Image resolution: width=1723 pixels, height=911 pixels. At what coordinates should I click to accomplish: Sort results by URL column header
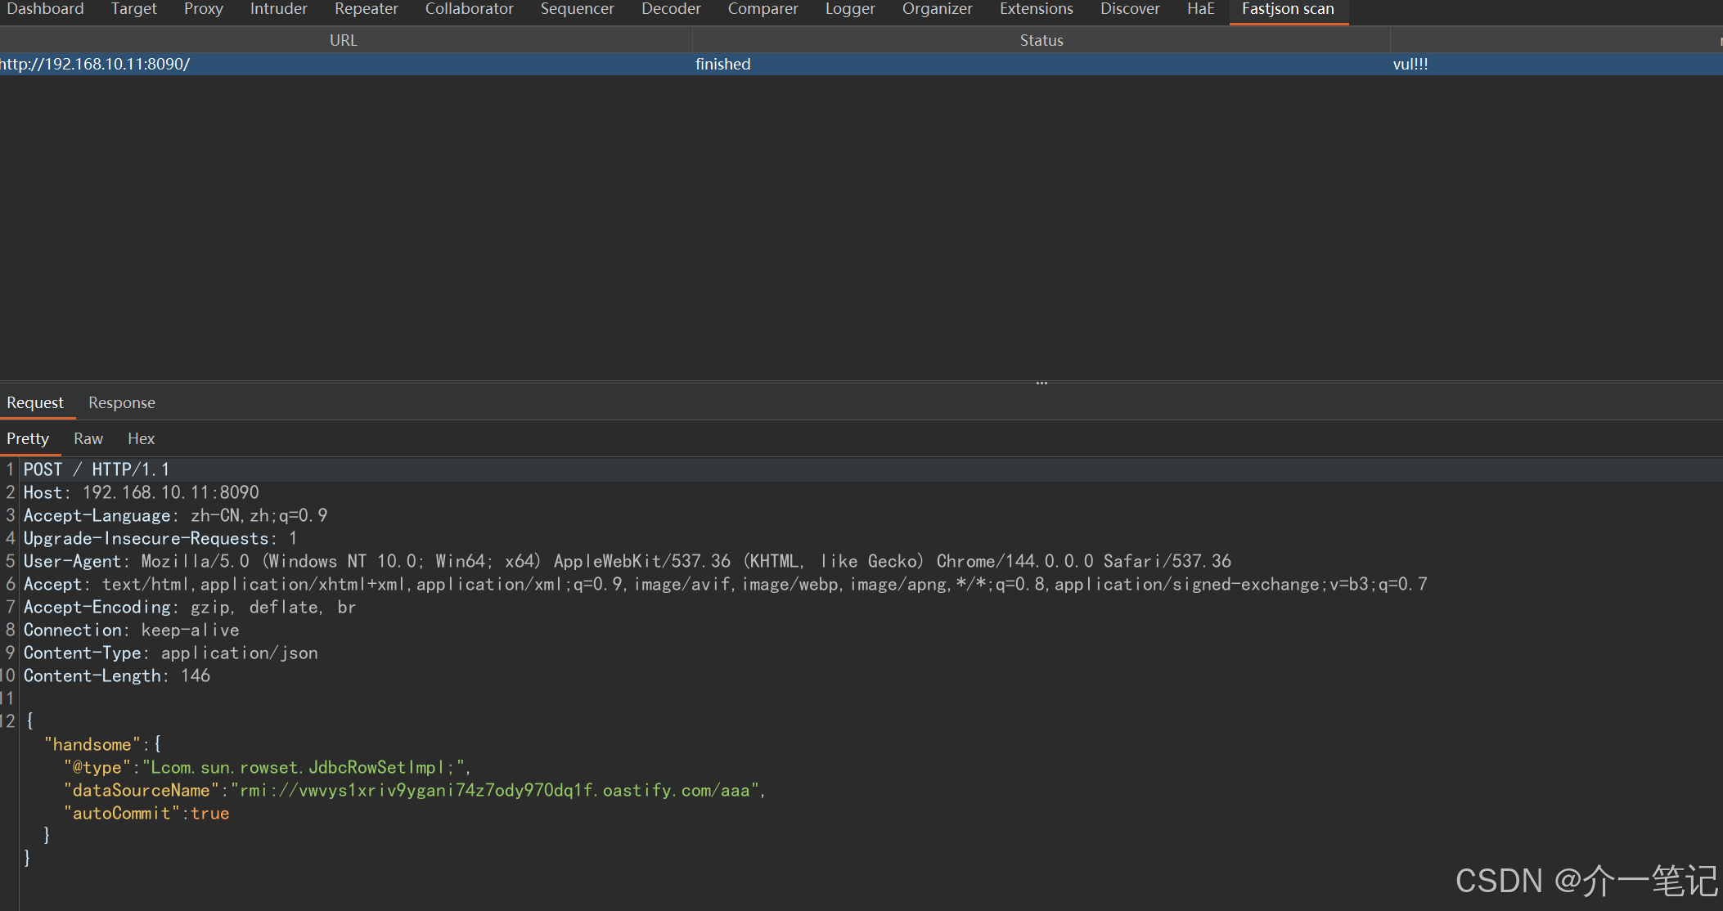point(344,40)
